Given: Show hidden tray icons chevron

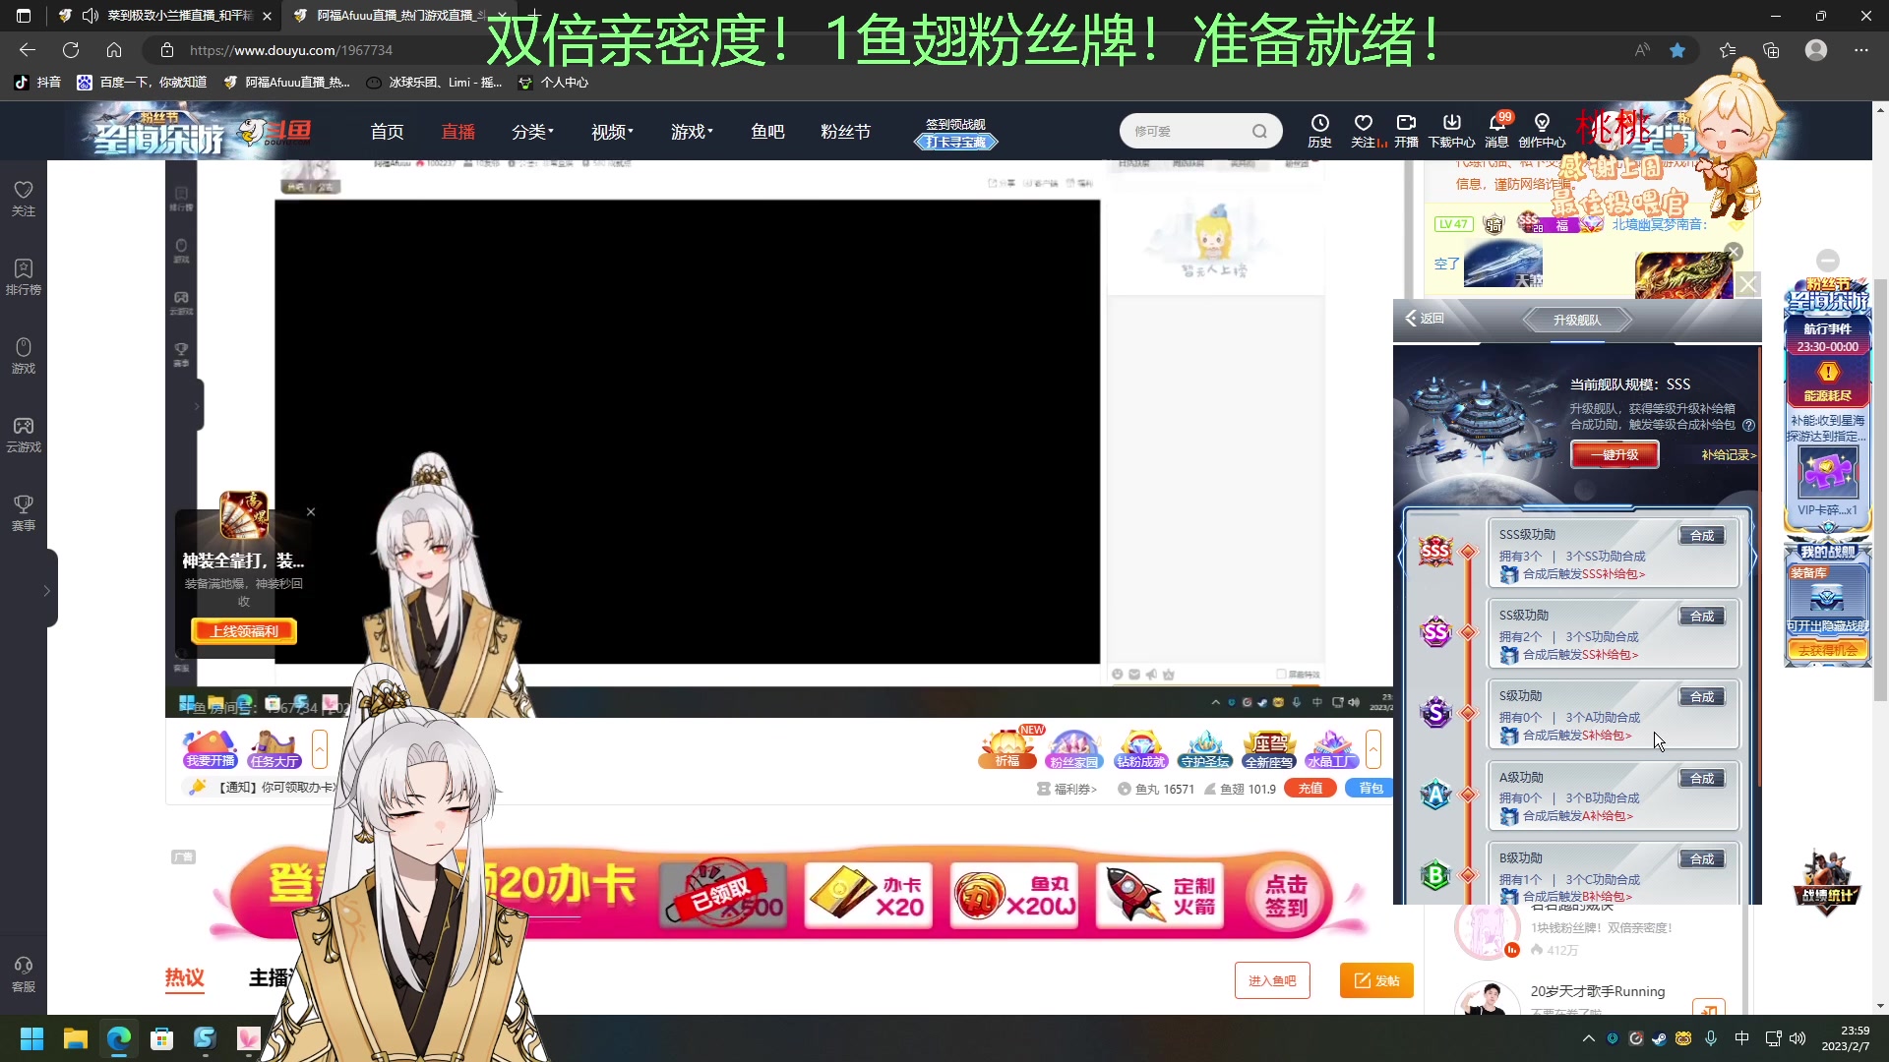Looking at the screenshot, I should pyautogui.click(x=1588, y=1038).
